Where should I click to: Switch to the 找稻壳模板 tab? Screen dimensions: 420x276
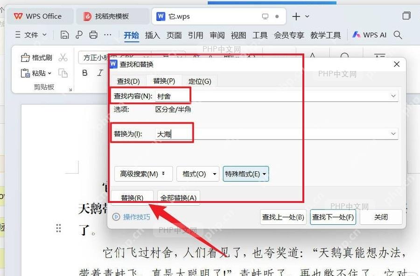point(112,16)
